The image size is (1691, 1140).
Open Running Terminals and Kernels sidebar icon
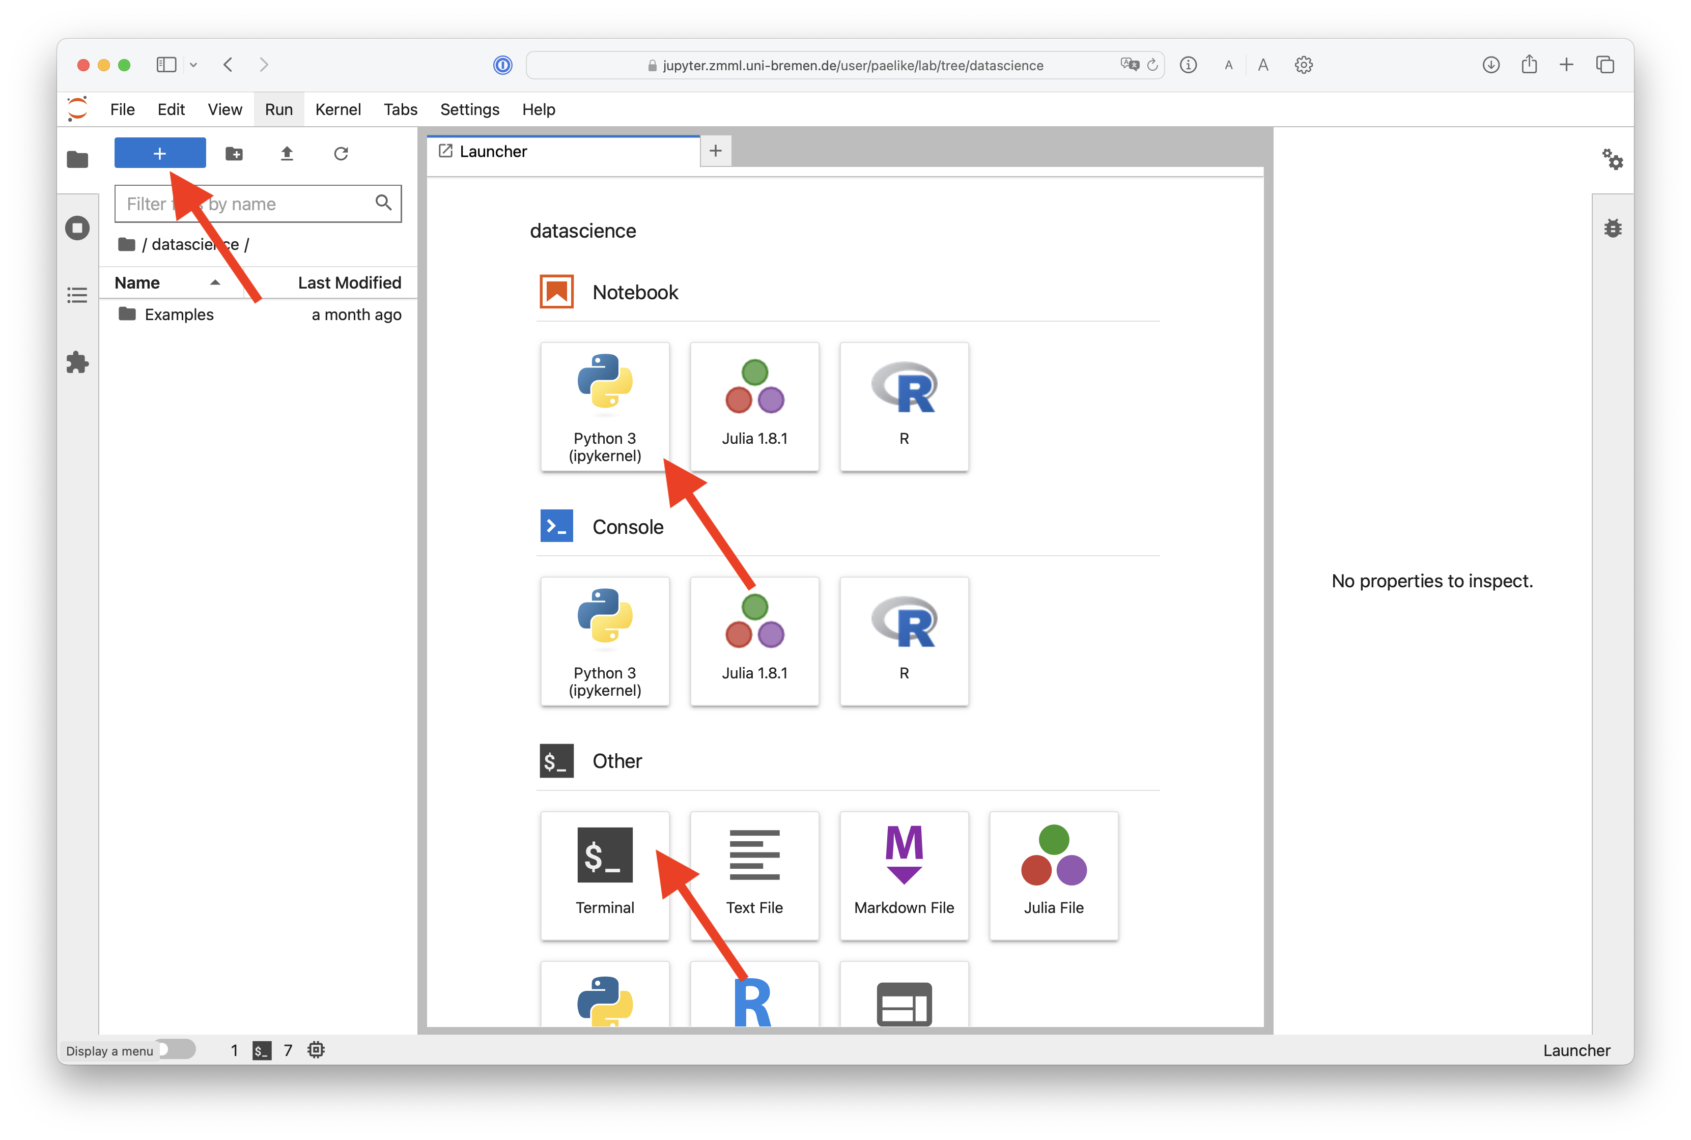(x=77, y=229)
